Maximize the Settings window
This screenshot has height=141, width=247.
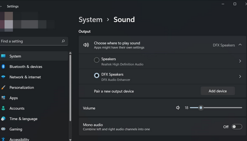click(235, 4)
